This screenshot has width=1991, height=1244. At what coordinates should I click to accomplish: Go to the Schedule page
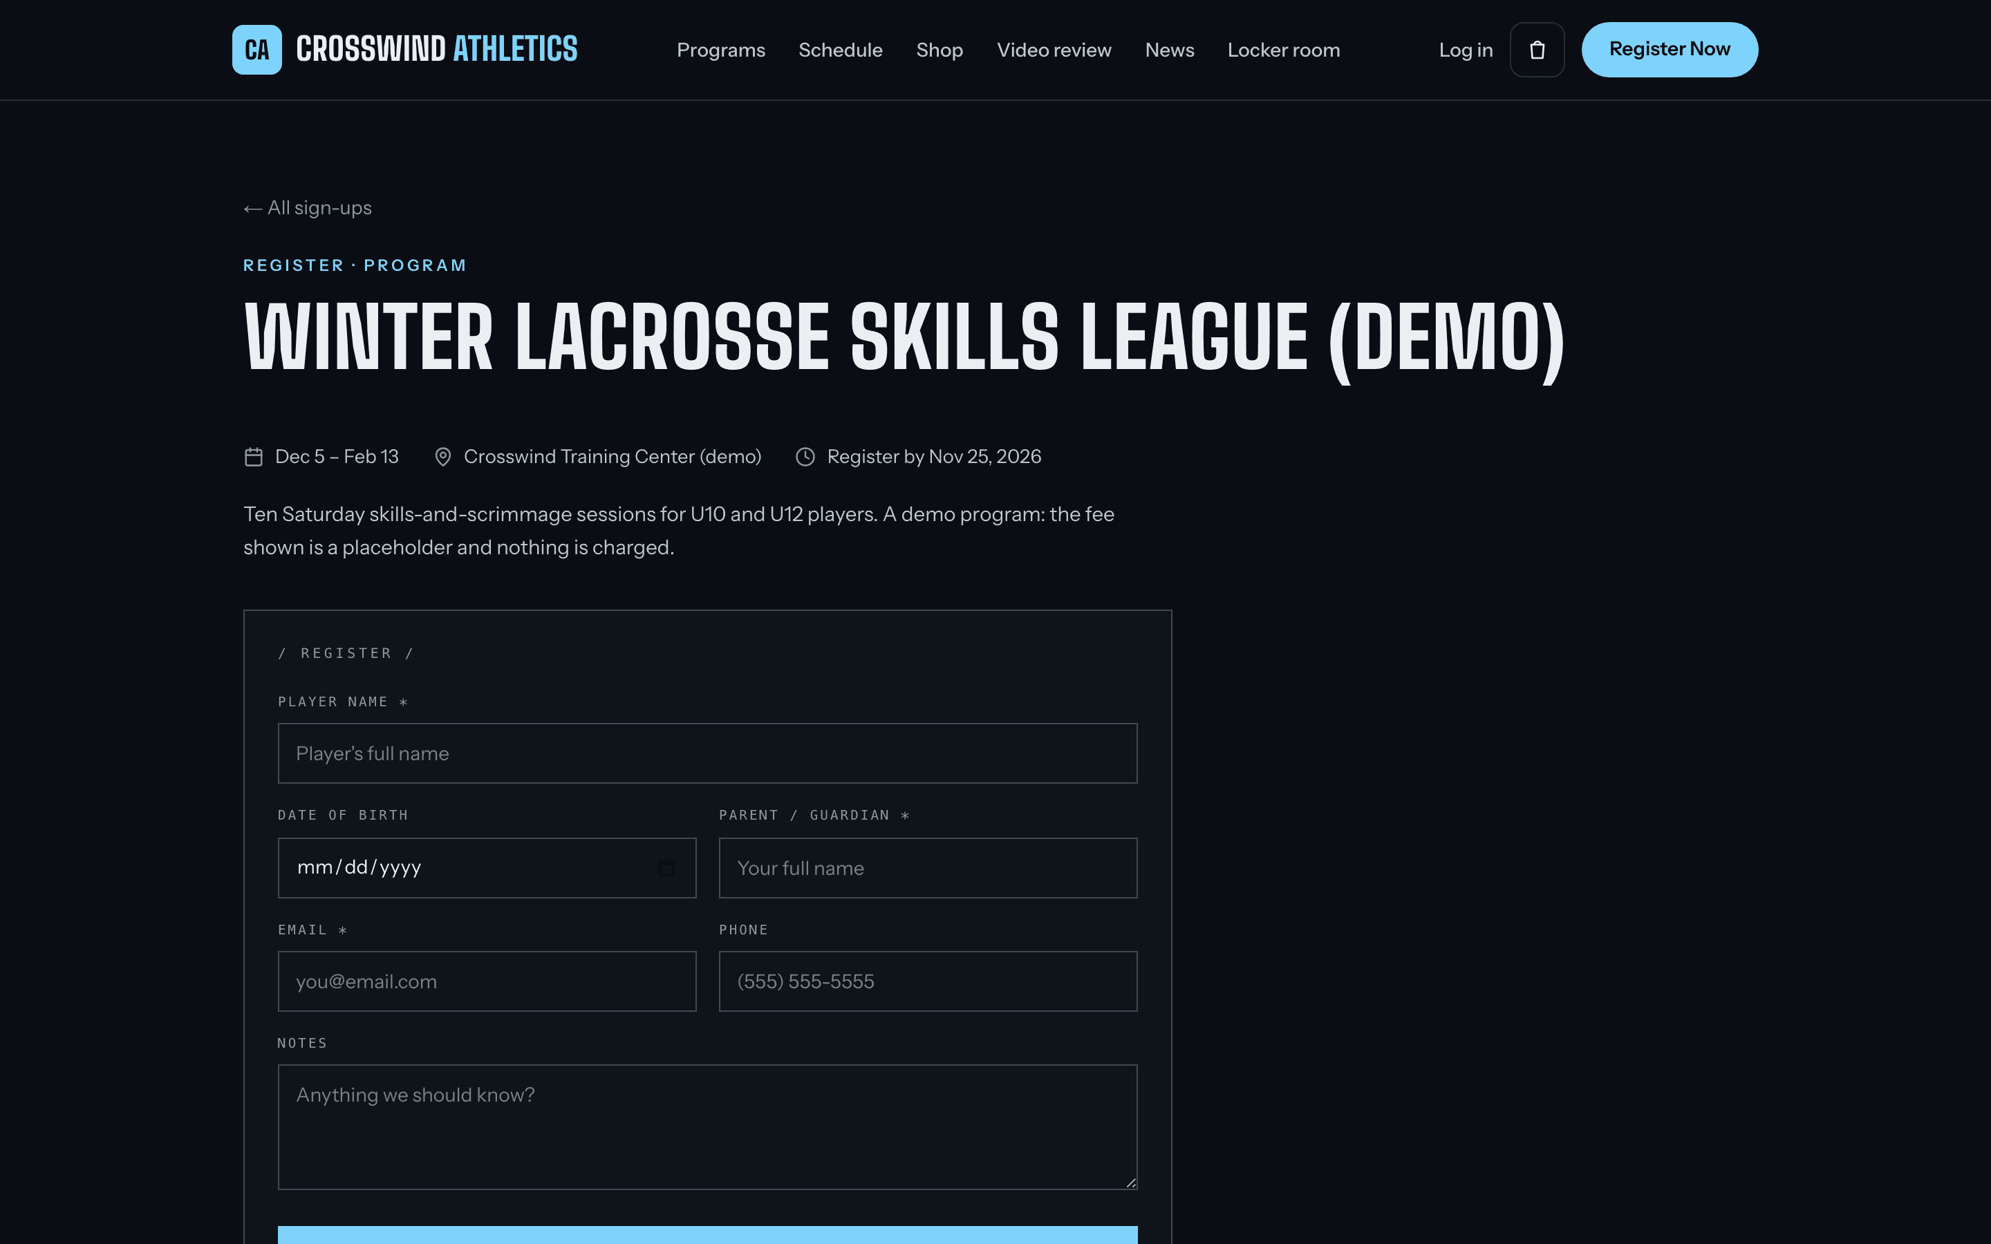point(840,50)
